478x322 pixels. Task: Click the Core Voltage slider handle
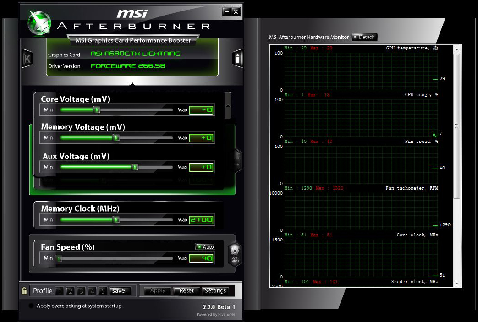point(97,109)
